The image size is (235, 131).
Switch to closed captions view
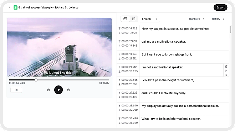click(x=125, y=19)
